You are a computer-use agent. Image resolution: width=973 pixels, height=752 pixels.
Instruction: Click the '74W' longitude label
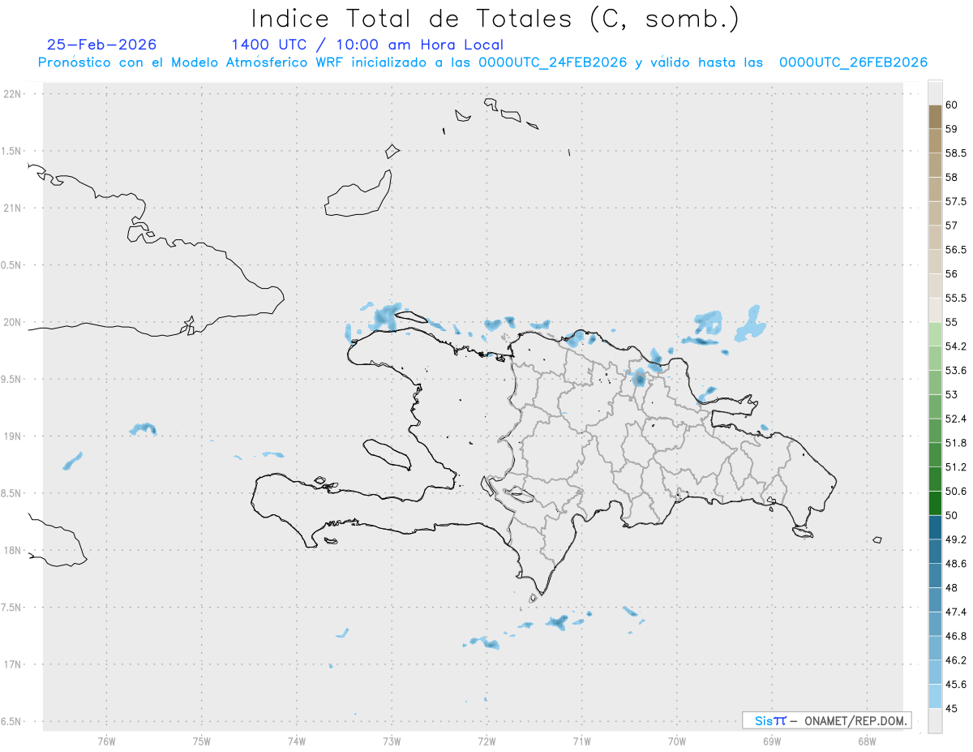296,741
